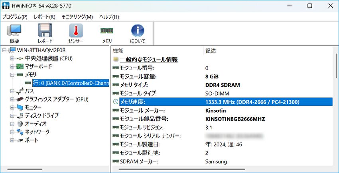Click the SO-DIMM value
Viewport: 339px width, 173px height.
pyautogui.click(x=217, y=93)
